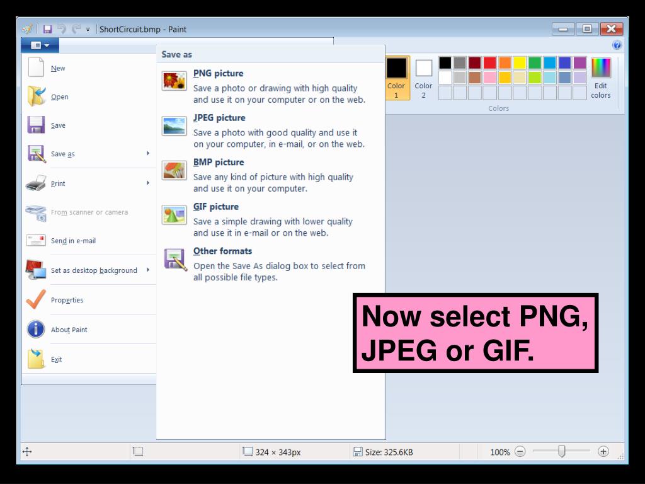Pick the pink color swatch

click(489, 78)
